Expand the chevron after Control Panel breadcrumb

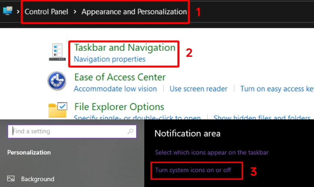pyautogui.click(x=75, y=12)
